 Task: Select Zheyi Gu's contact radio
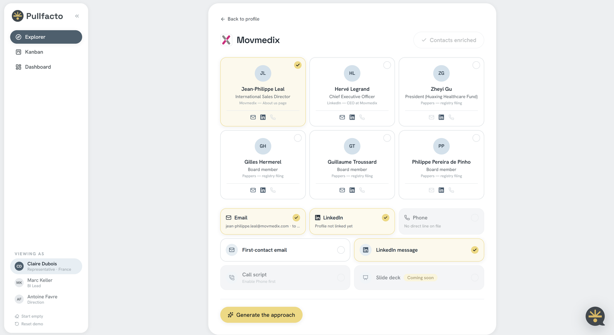pos(476,65)
